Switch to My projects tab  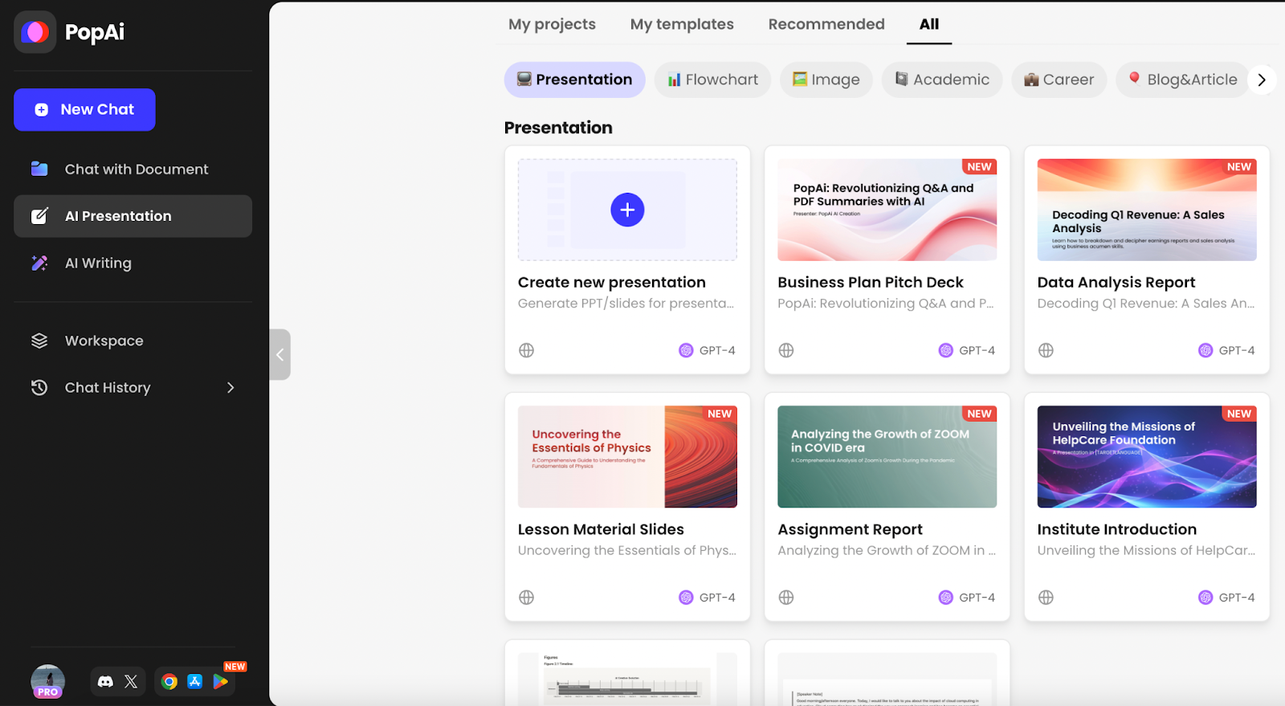(552, 24)
